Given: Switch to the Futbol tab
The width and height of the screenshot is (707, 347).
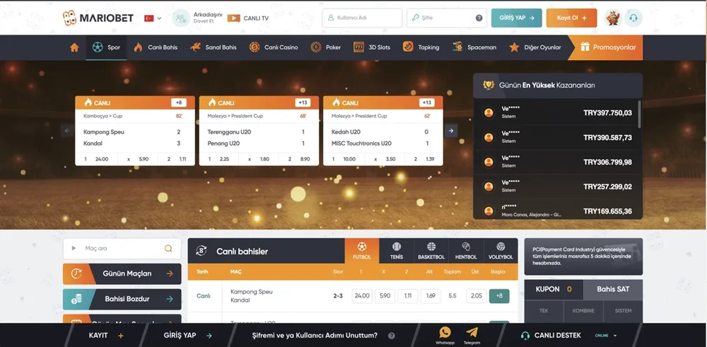Looking at the screenshot, I should [x=361, y=251].
